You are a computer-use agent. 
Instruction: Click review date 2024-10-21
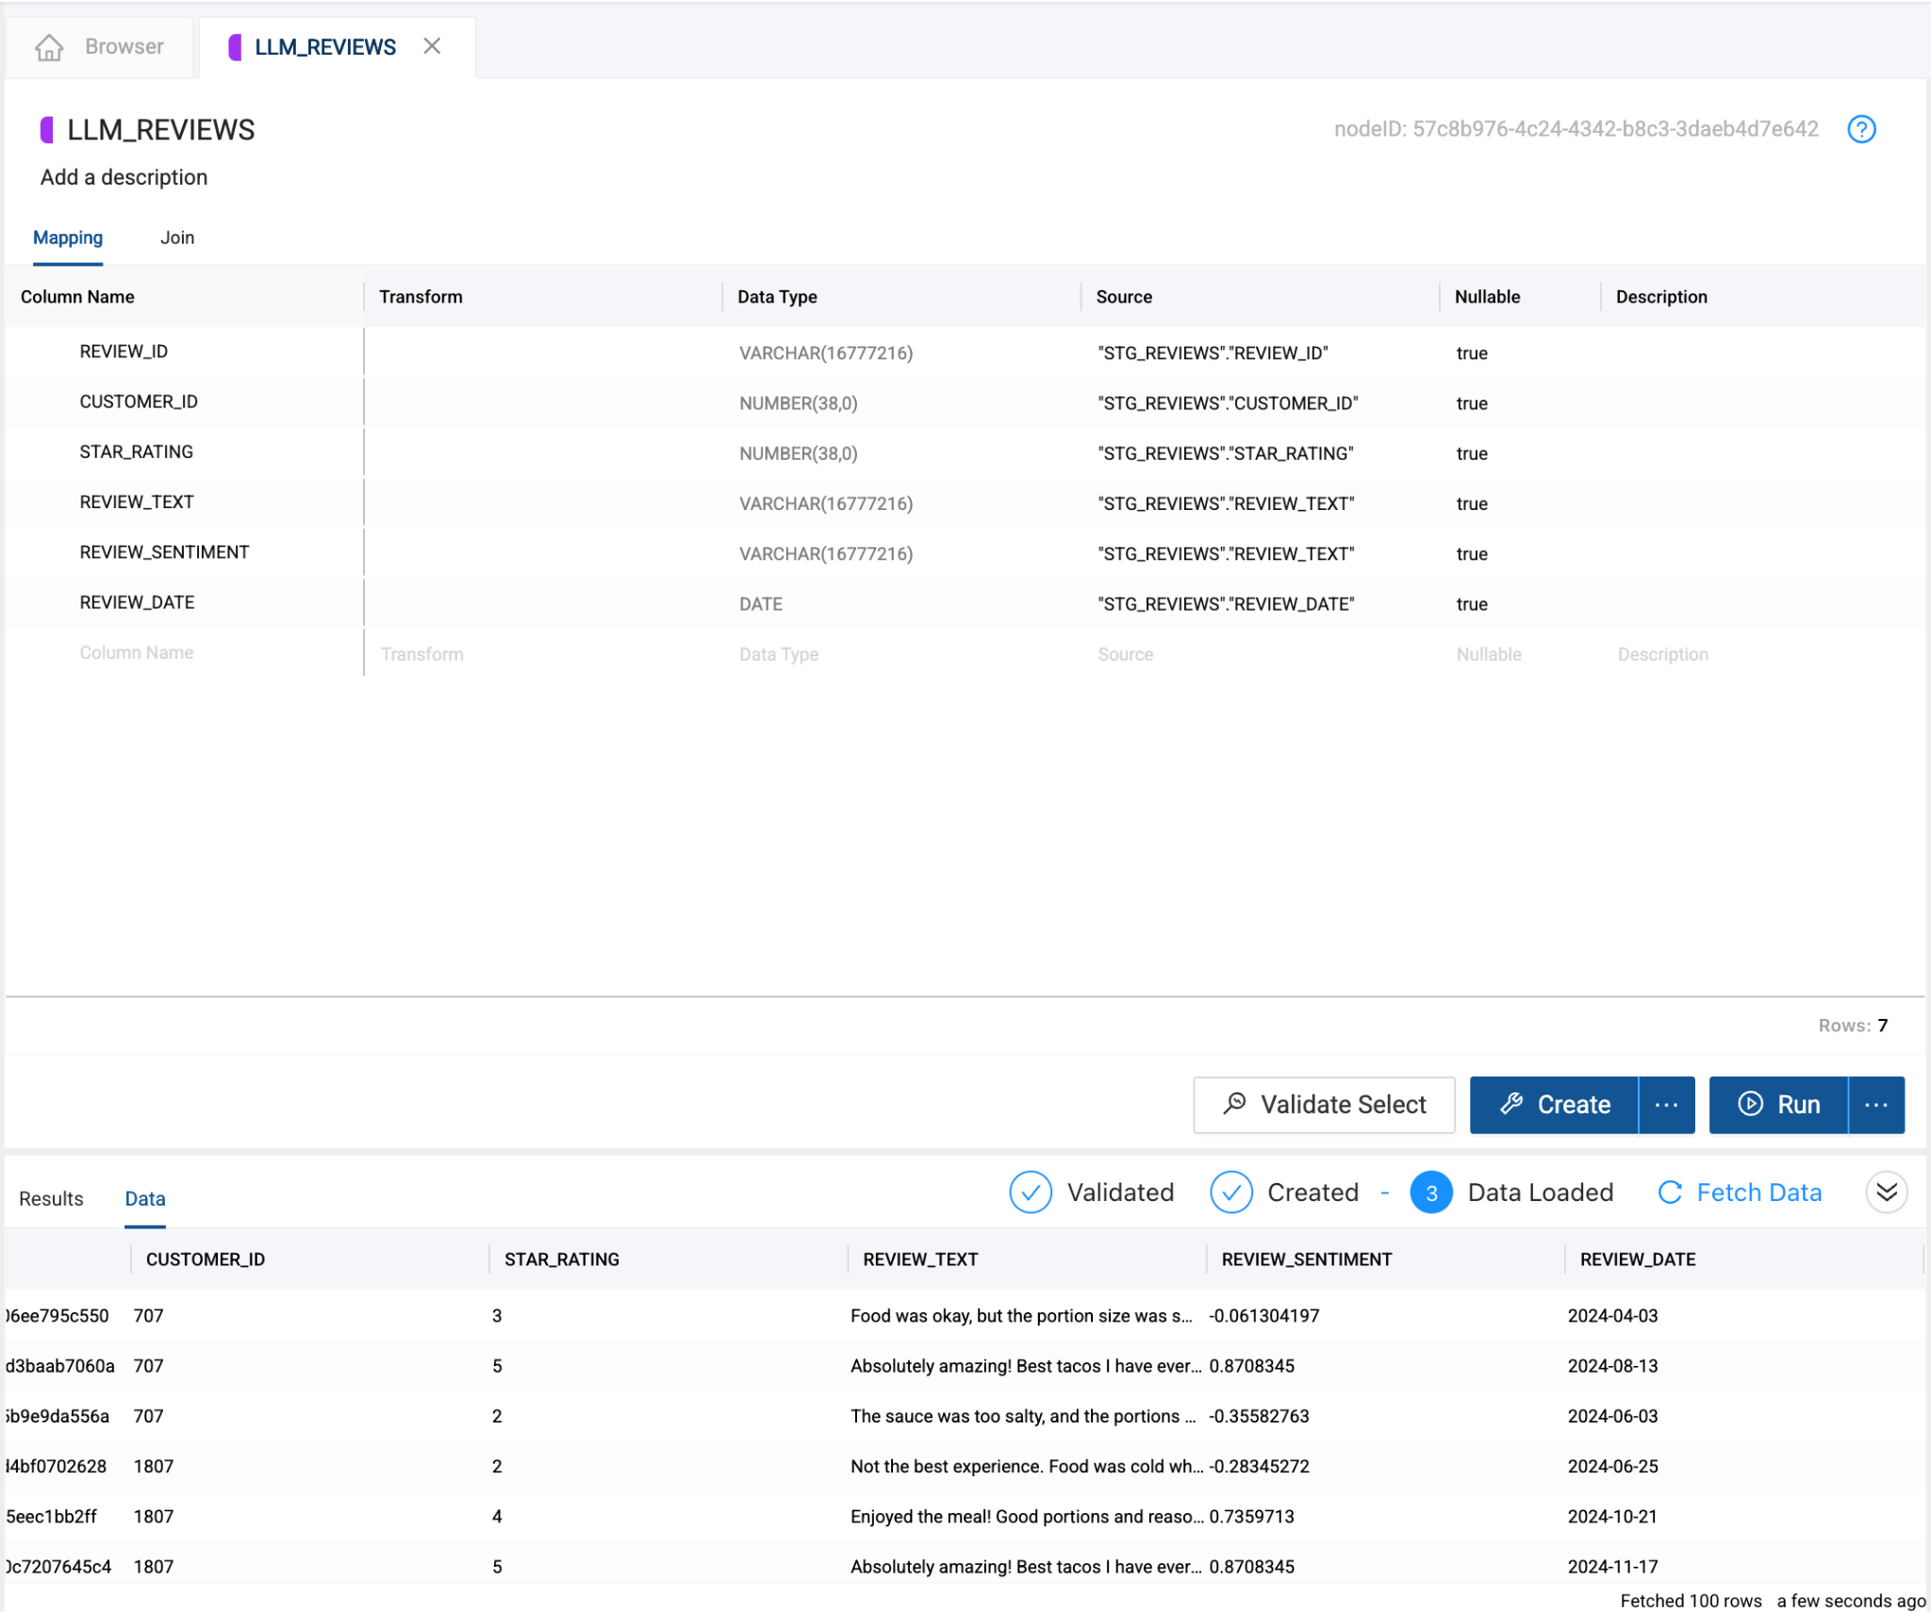(x=1612, y=1516)
